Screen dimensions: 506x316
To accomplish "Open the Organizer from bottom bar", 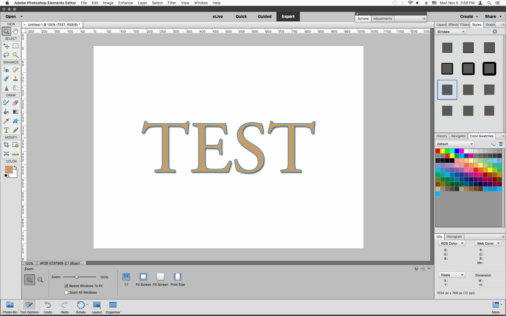I will (x=113, y=308).
